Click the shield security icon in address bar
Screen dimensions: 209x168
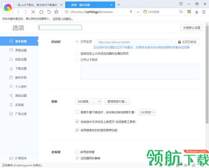point(67,12)
